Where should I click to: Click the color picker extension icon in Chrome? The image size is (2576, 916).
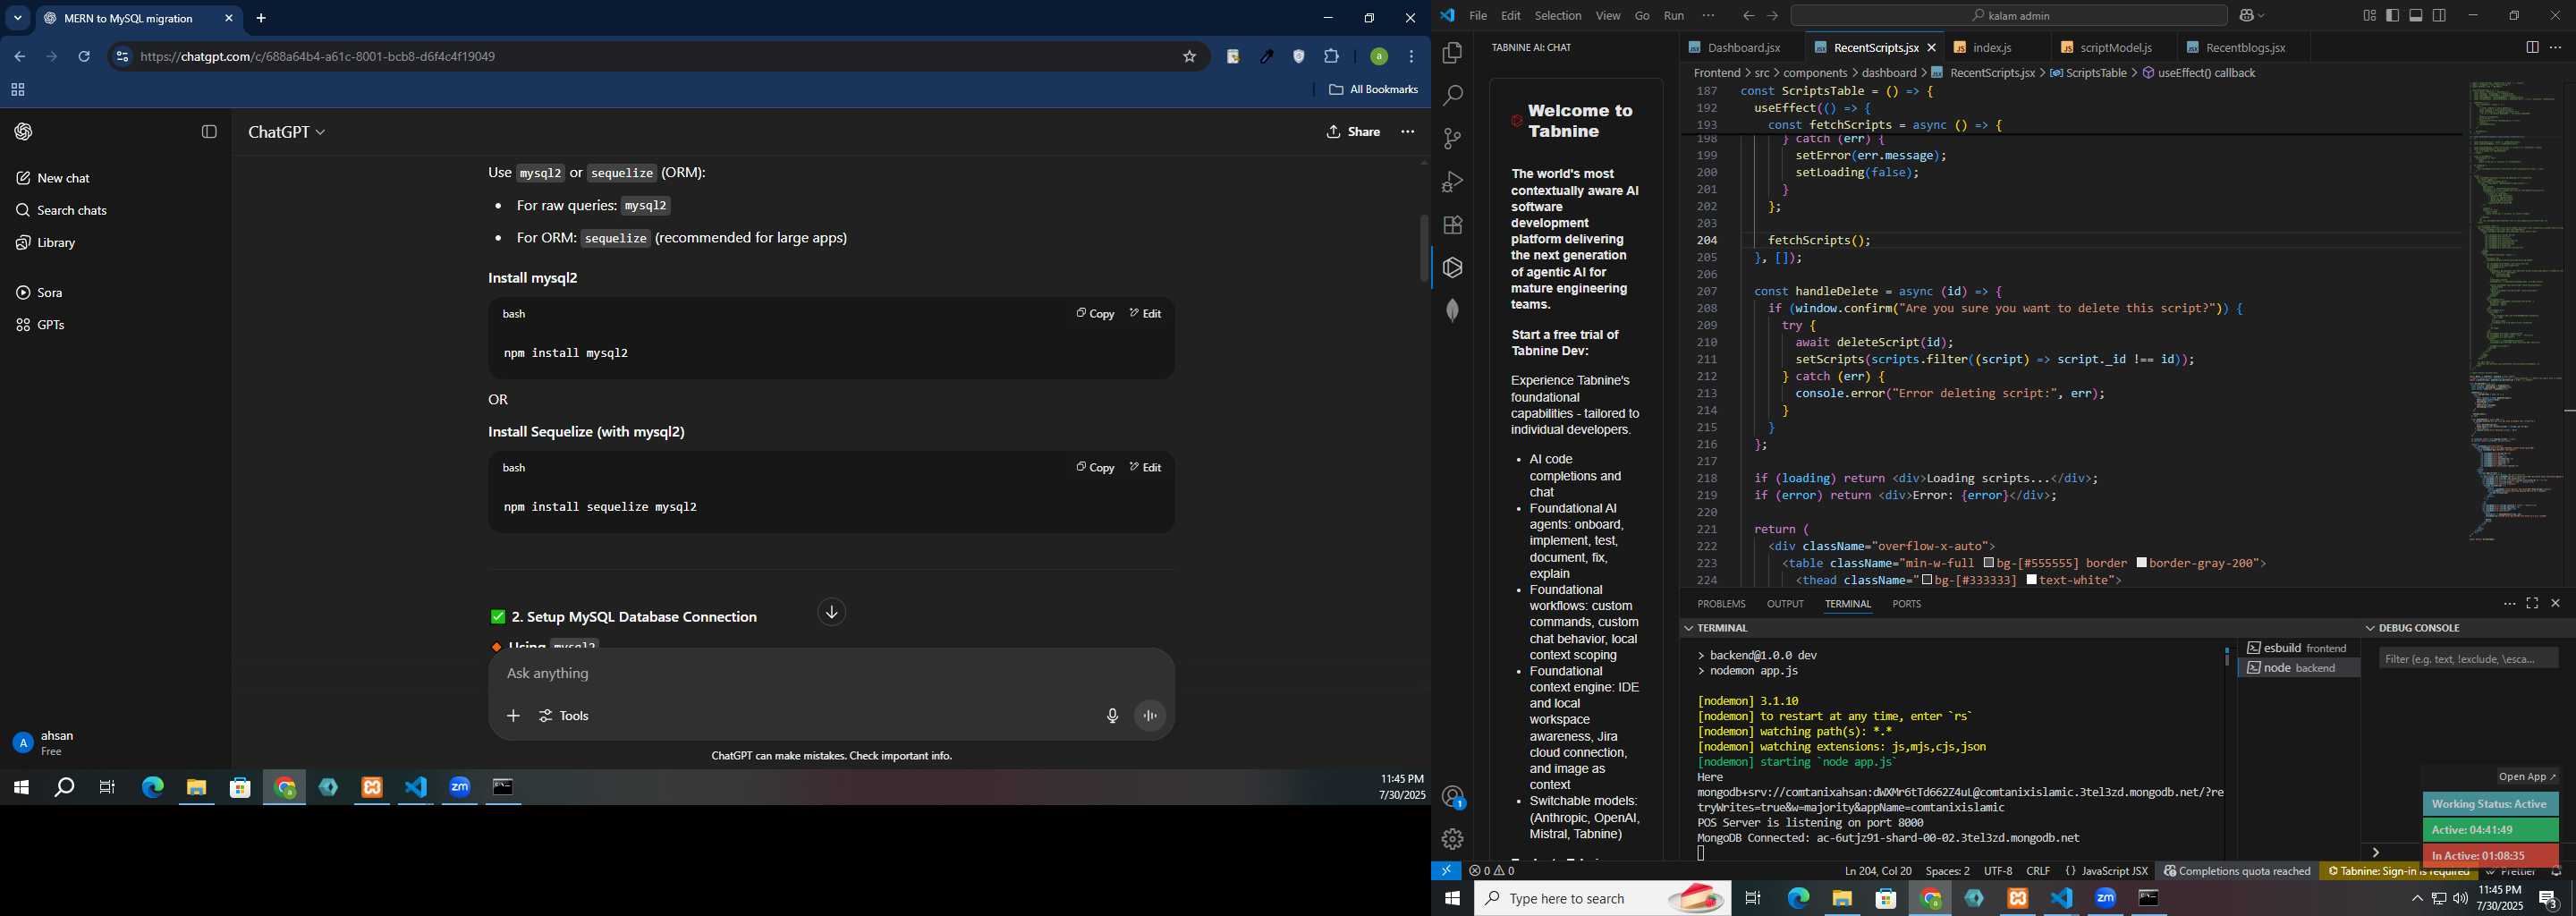tap(1266, 57)
